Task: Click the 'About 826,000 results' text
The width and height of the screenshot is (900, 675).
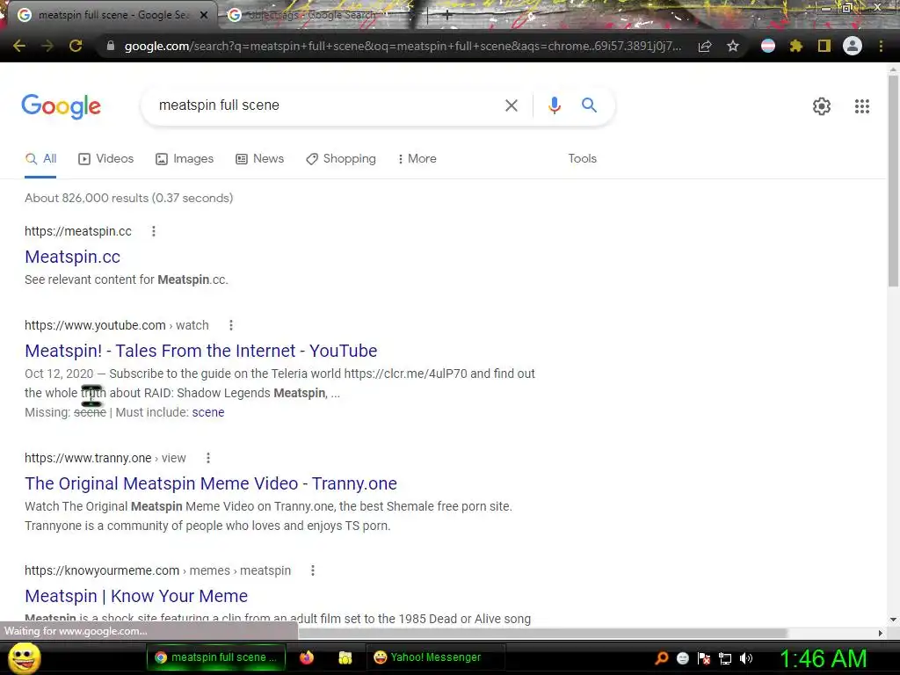Action: (128, 198)
